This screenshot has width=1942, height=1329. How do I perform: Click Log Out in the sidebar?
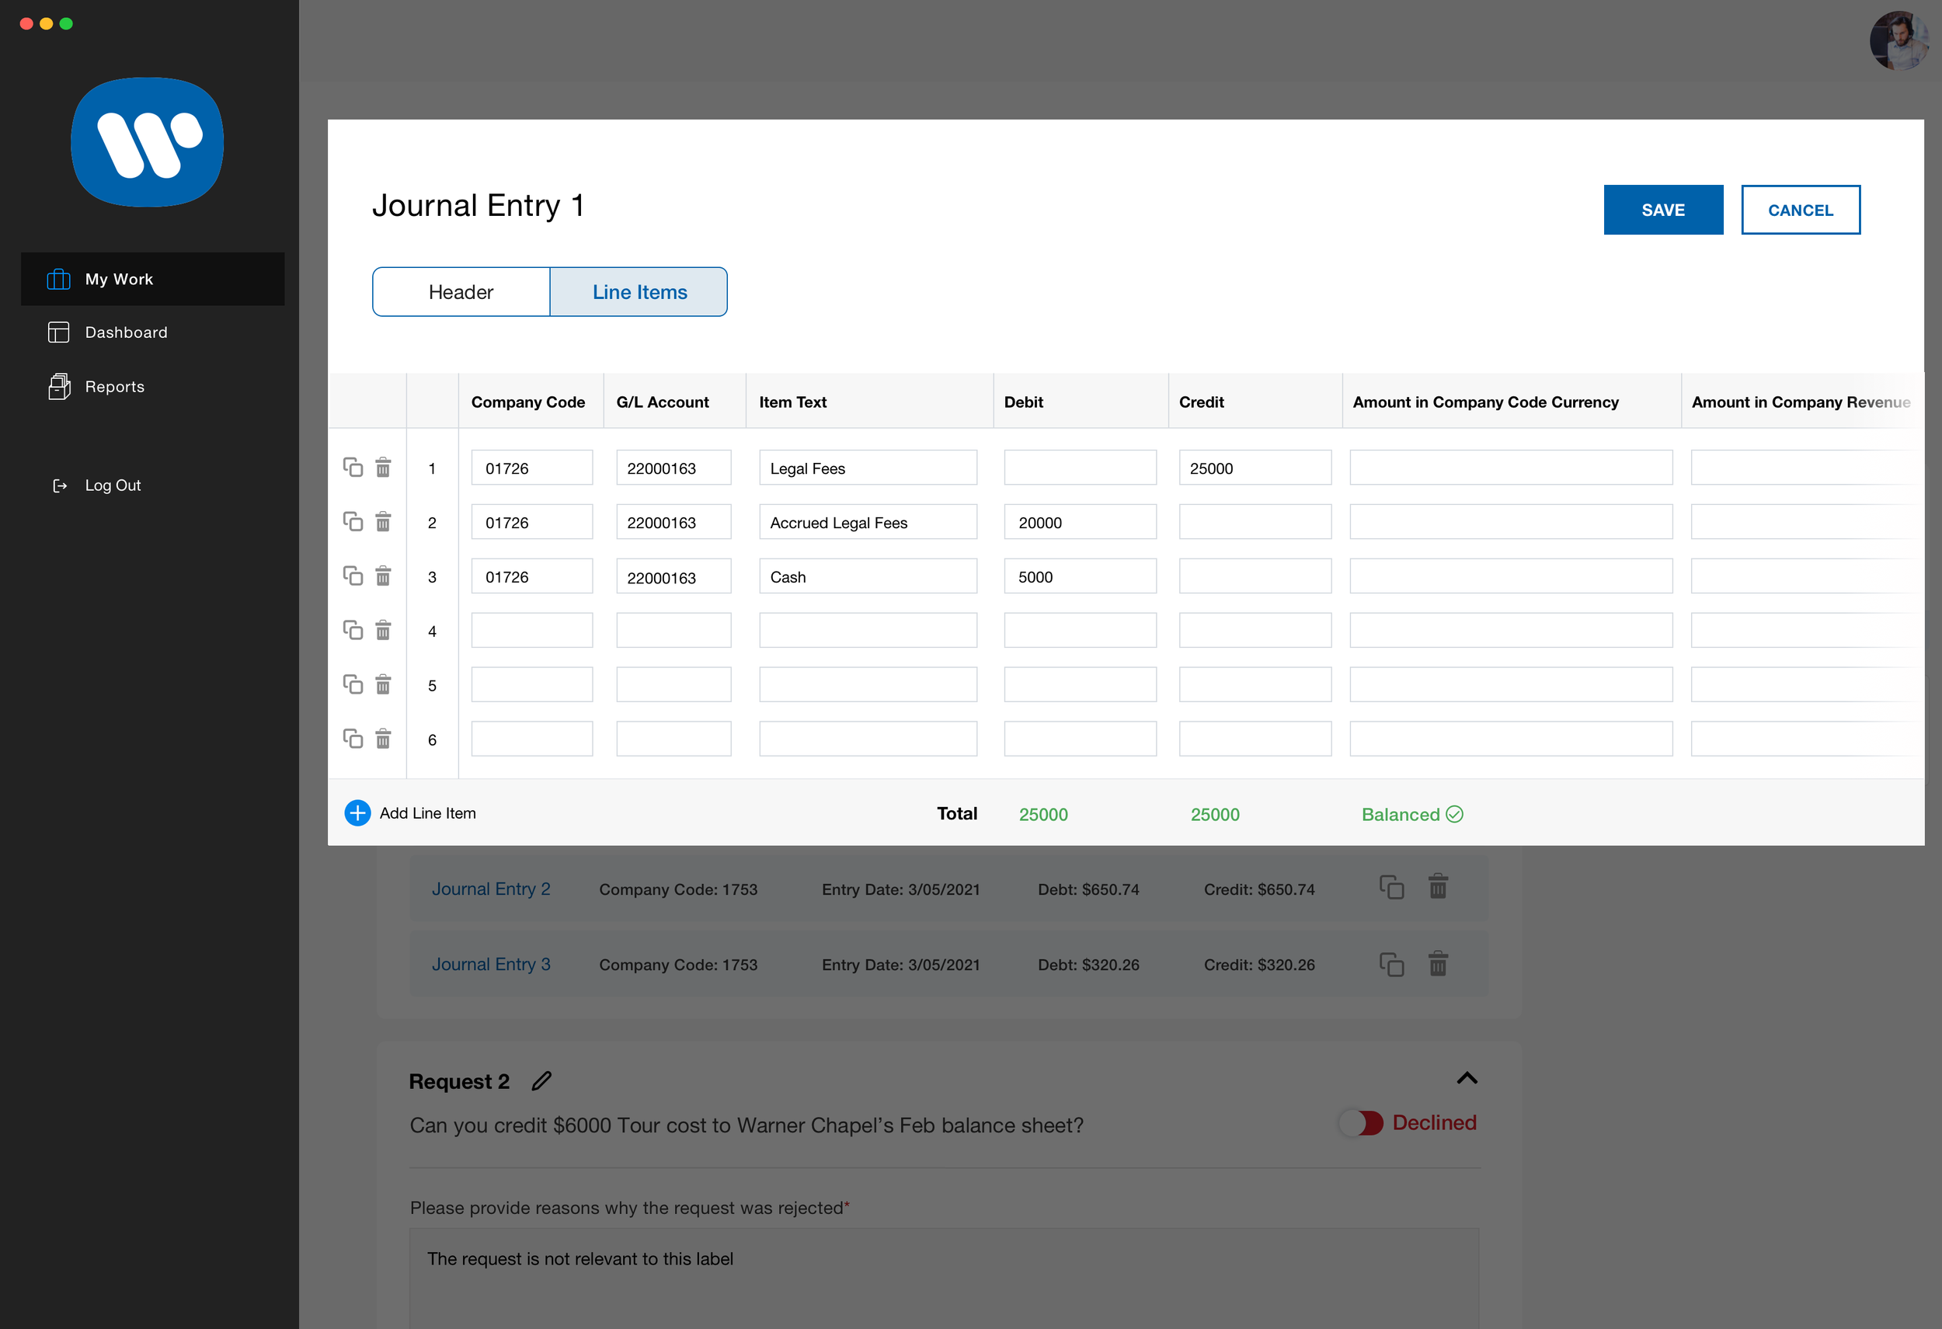(112, 485)
